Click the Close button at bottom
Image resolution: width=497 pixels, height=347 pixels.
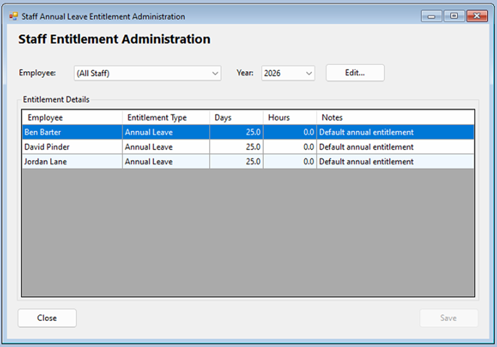47,318
